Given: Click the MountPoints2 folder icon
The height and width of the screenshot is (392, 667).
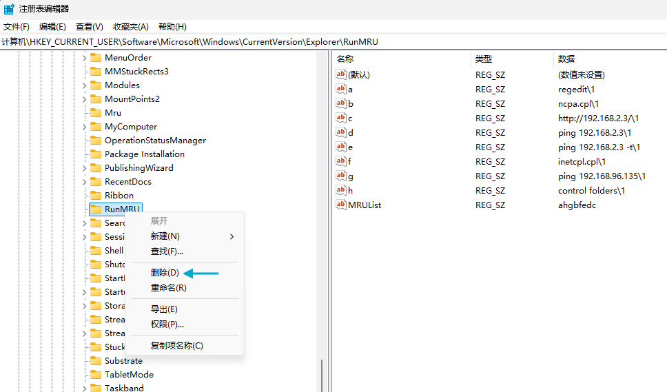Looking at the screenshot, I should [x=96, y=99].
